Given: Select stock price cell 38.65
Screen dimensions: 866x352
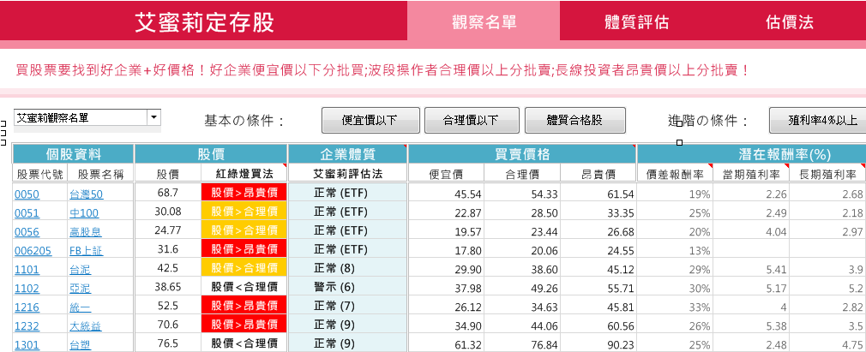Looking at the screenshot, I should pos(168,288).
